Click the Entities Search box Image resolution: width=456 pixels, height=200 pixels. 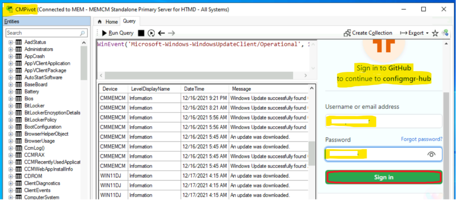(46, 33)
